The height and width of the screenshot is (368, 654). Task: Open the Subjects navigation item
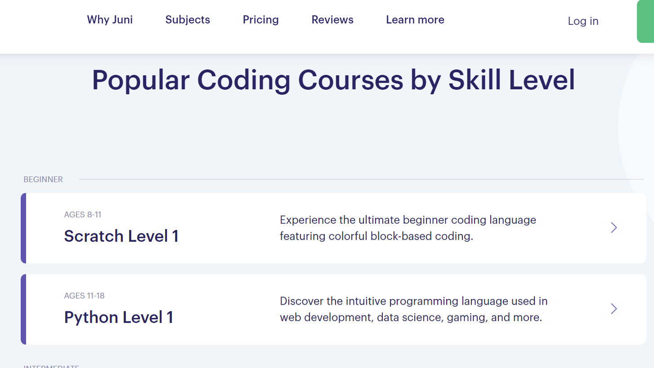[188, 20]
